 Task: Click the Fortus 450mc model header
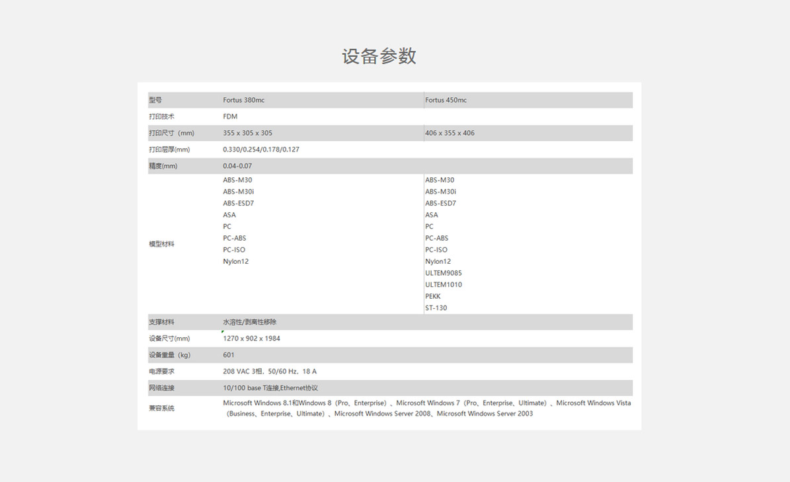446,100
